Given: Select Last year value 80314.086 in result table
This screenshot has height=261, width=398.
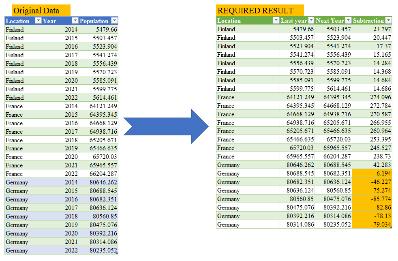Looking at the screenshot, I should point(297,225).
